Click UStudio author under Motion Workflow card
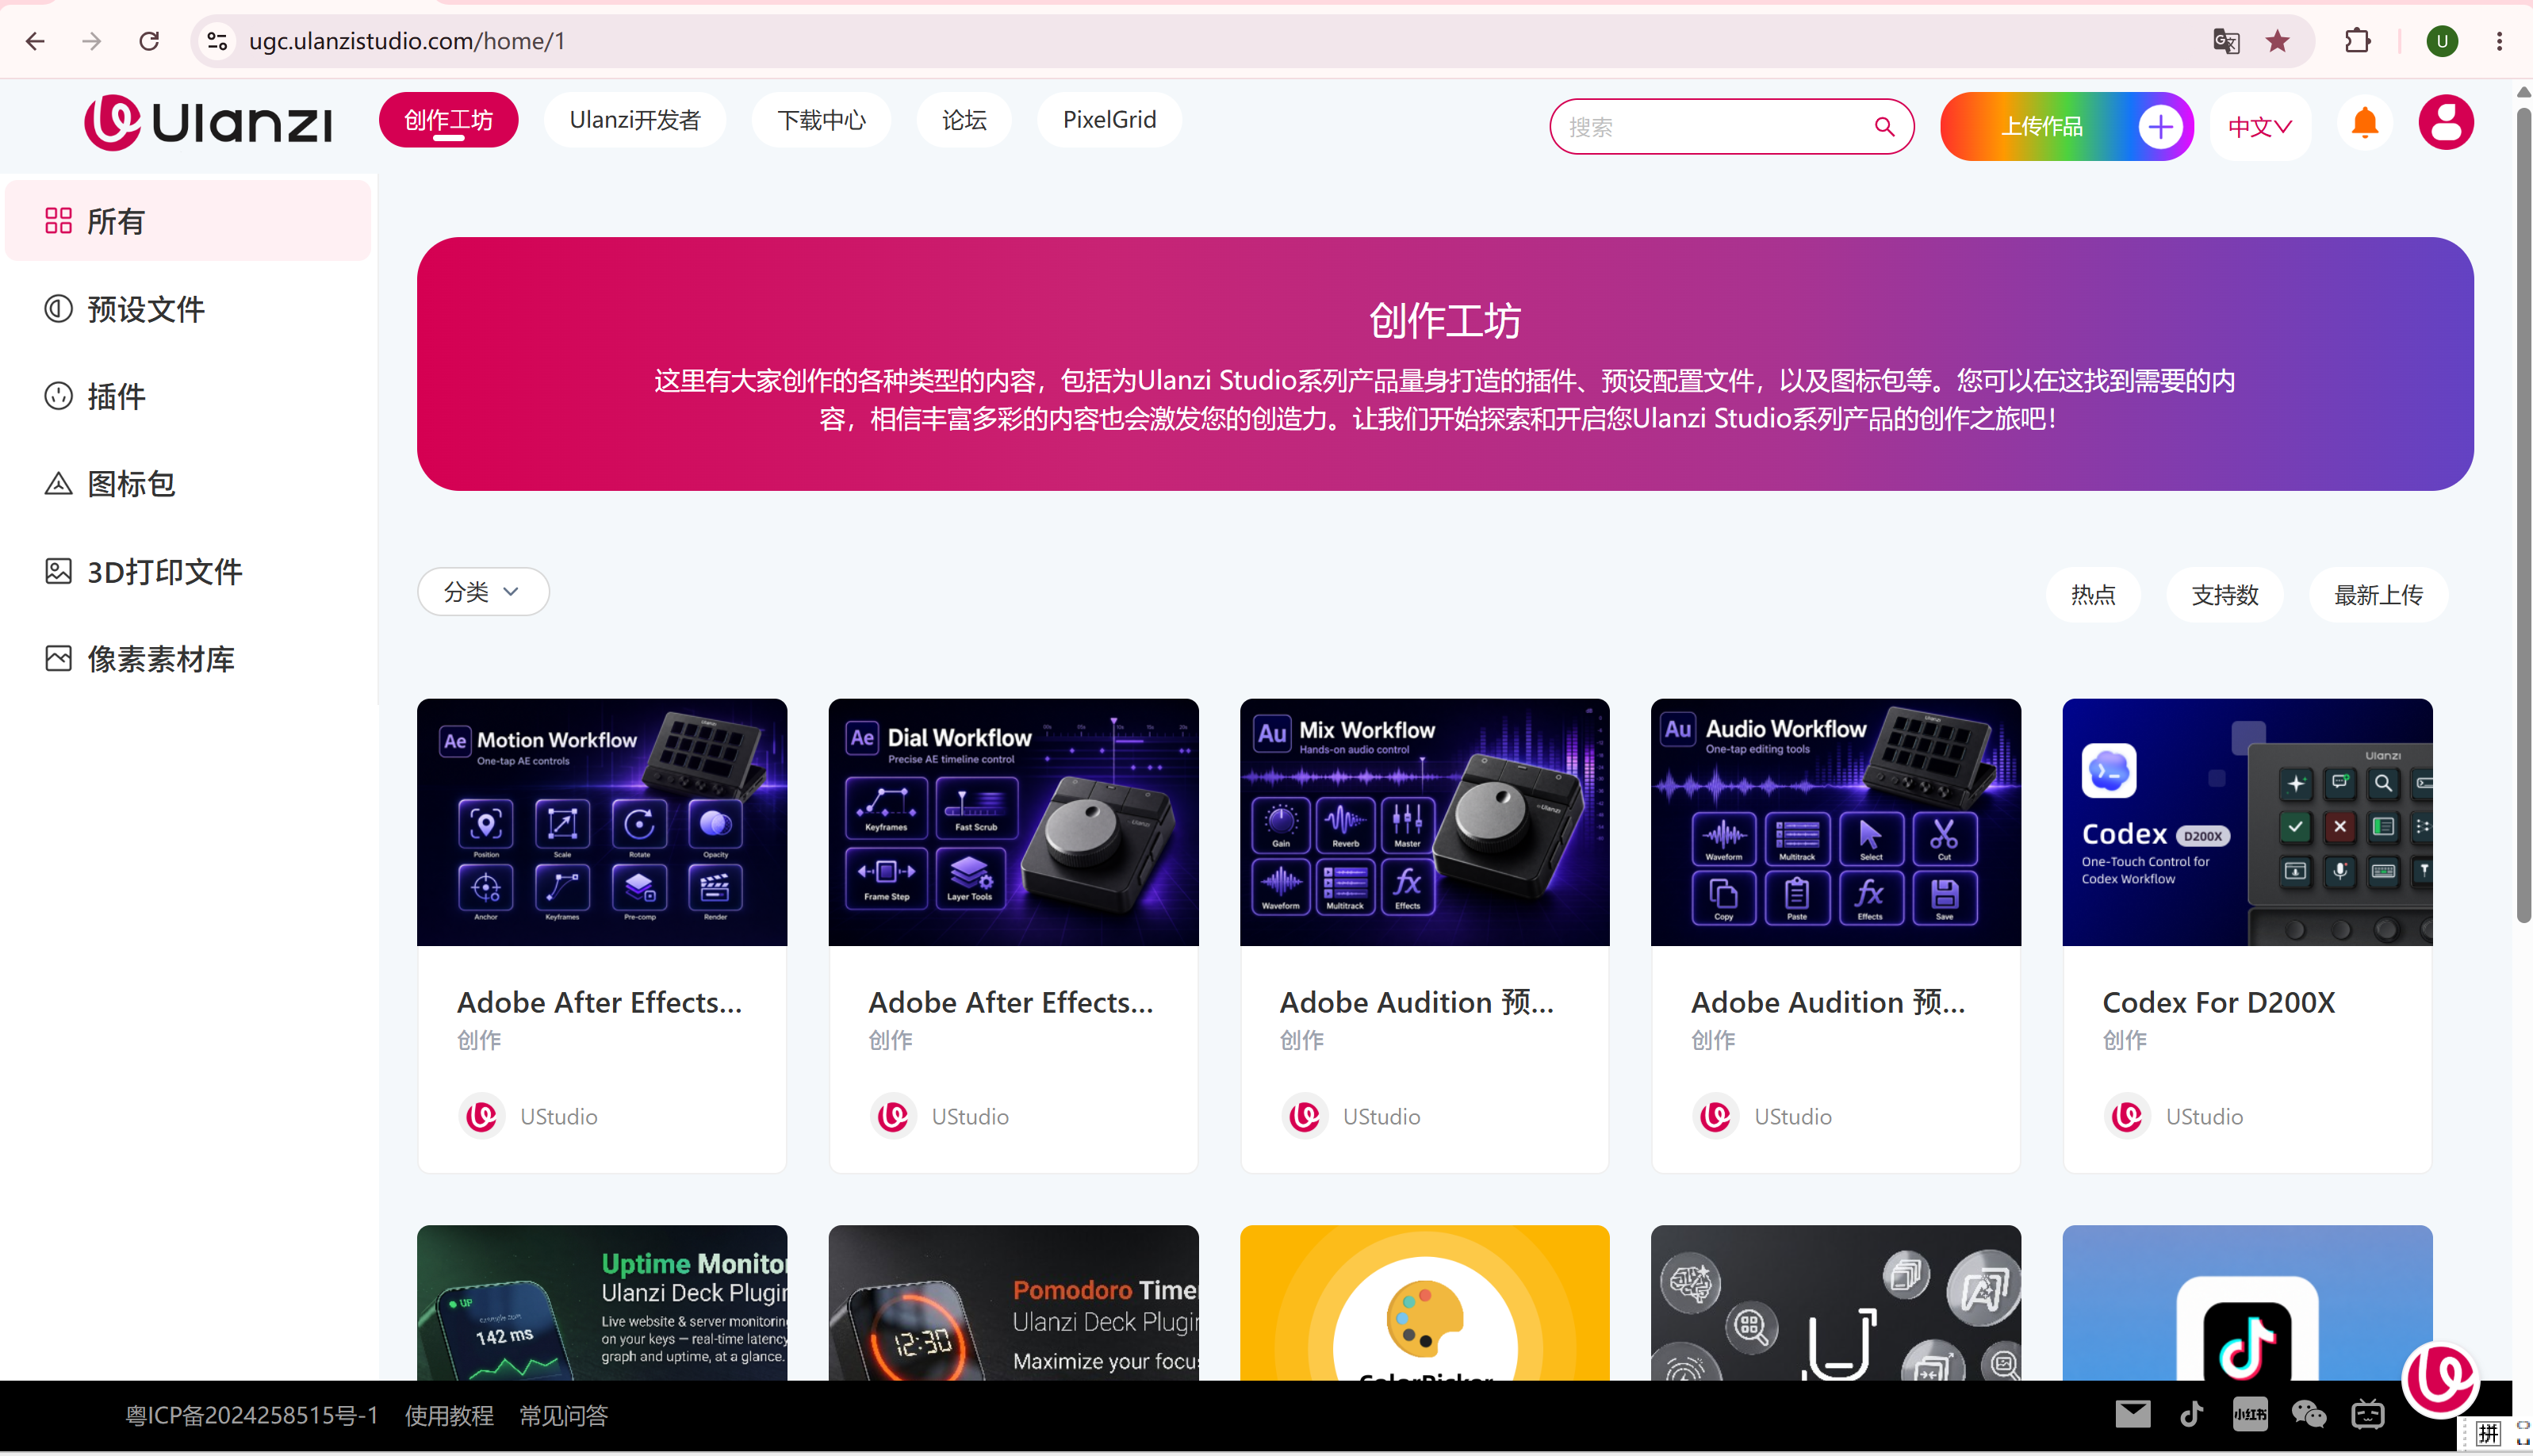 click(558, 1116)
